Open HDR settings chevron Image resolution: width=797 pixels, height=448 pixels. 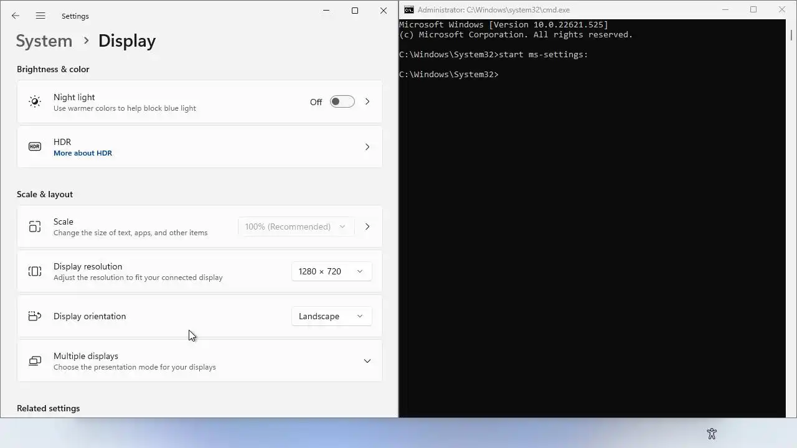click(367, 147)
